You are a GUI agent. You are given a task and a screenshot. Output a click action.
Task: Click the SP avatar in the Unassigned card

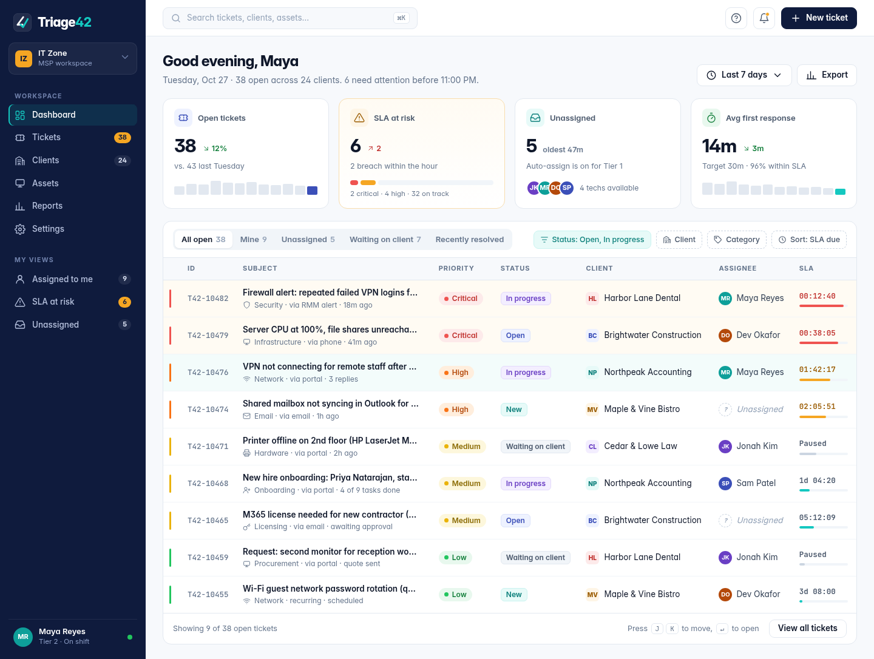(x=567, y=188)
